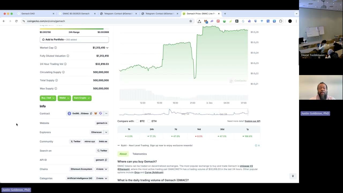The height and width of the screenshot is (193, 343).
Task: Add the token to MetaMask via fox icon
Action: [x=96, y=113]
